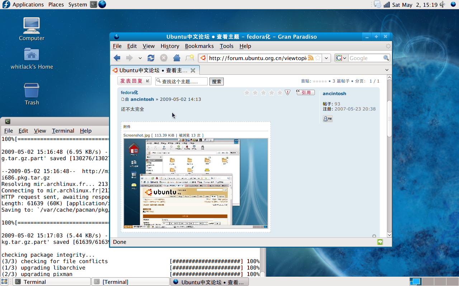Viewport: 459px width, 286px height.
Task: Select the Ubuntu中文论坛 browser tab
Action: pyautogui.click(x=155, y=70)
